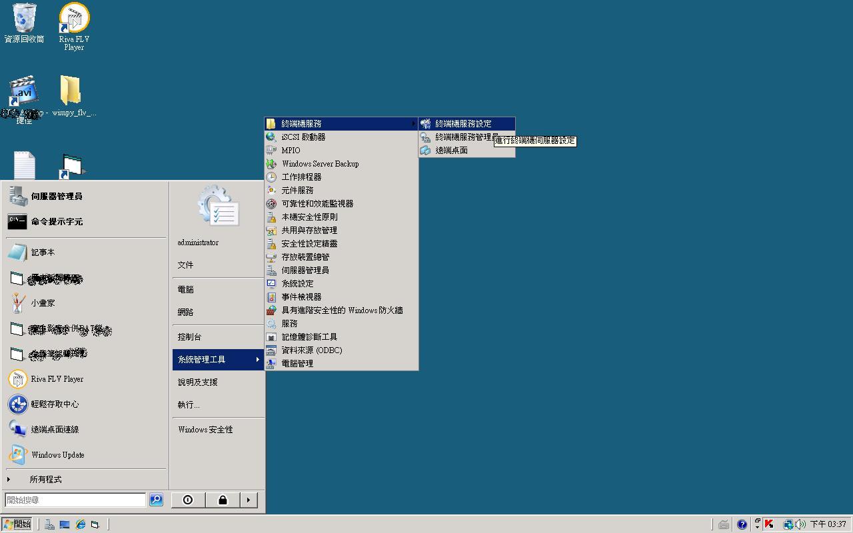Select 終端機服務設定 menu item
The image size is (853, 533).
coord(463,124)
